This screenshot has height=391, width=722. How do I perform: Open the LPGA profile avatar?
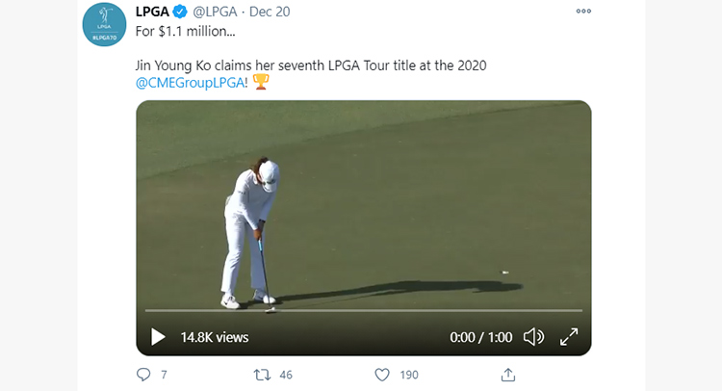click(104, 24)
